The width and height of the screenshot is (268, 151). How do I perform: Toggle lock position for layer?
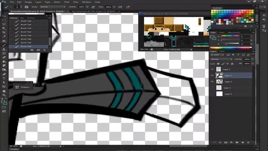(x=227, y=64)
